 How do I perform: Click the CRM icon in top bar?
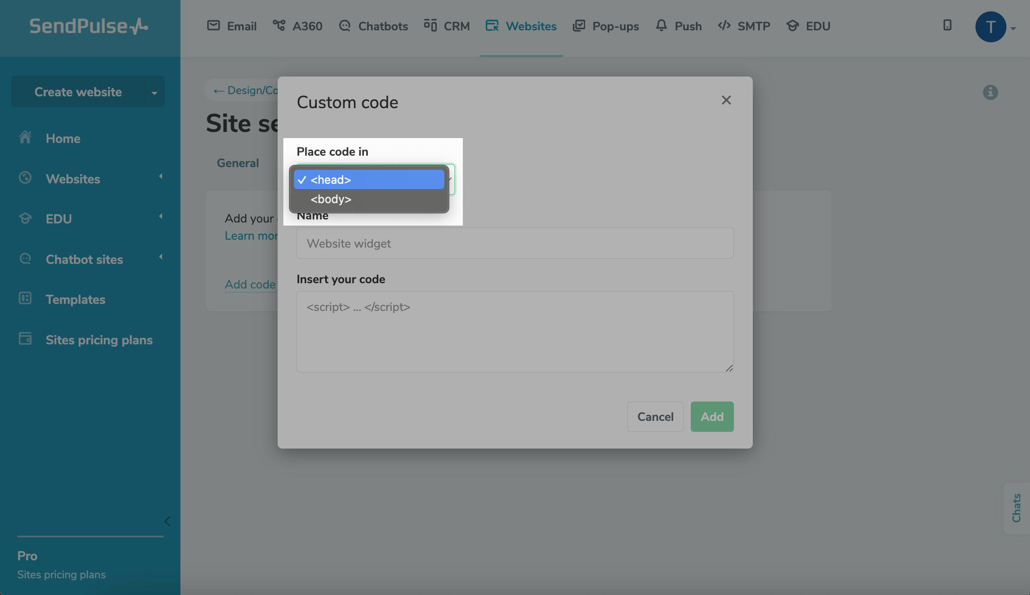(x=430, y=26)
